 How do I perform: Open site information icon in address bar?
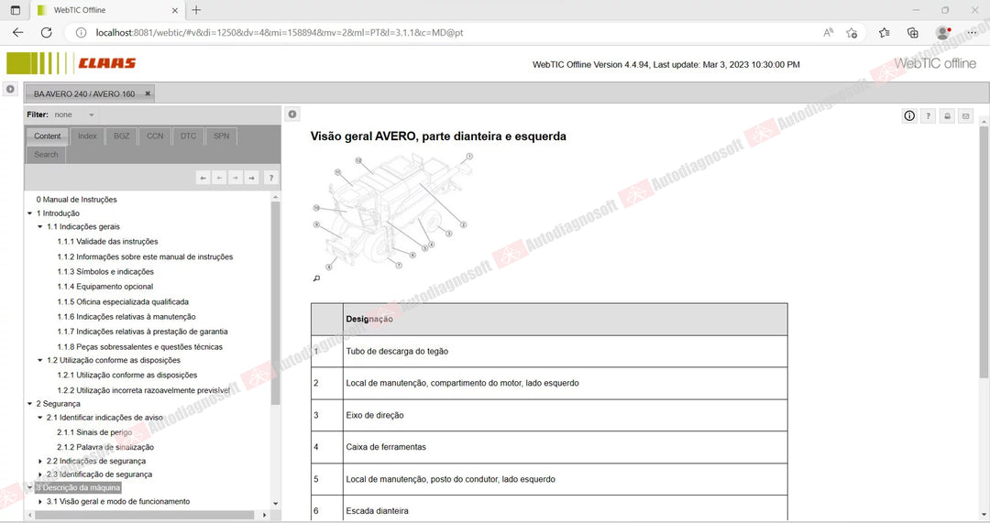[81, 32]
